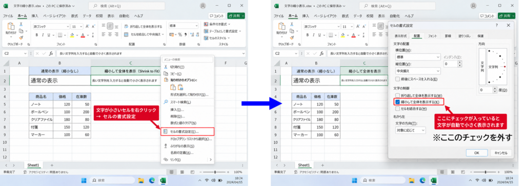The image size is (525, 186).
Task: Click OK button in Format Cells dialog
Action: tap(476, 153)
